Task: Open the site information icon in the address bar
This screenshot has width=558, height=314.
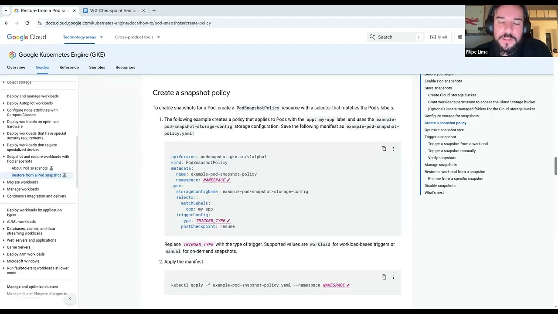Action: (40, 23)
